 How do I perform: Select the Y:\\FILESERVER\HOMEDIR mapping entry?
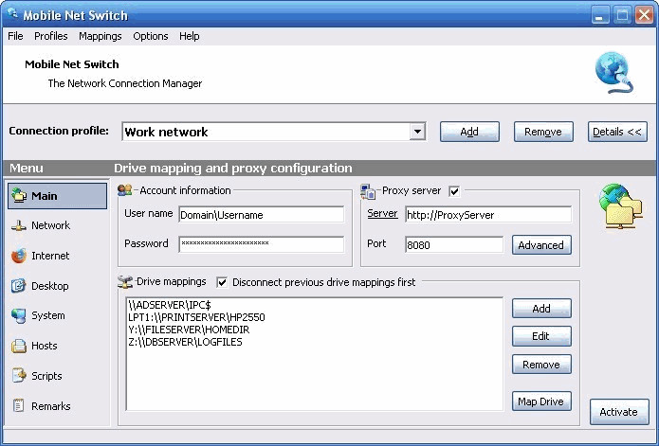189,330
